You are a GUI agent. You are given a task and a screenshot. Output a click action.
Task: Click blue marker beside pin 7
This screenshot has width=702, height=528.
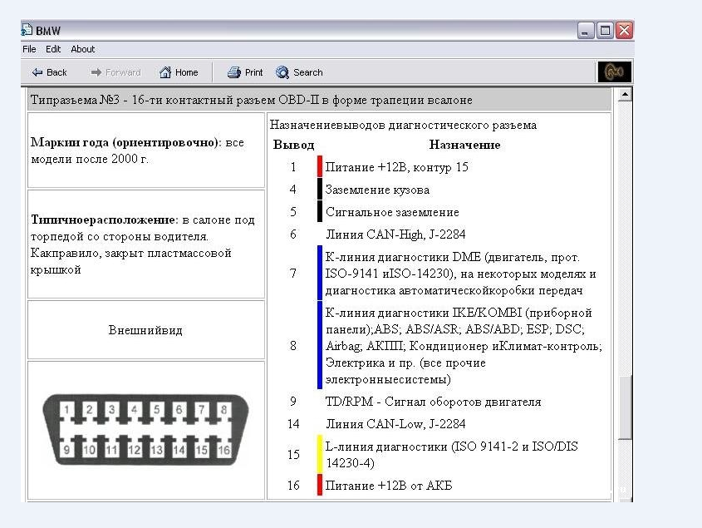[320, 273]
